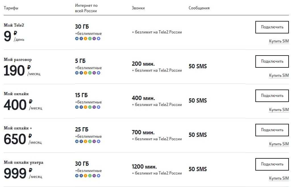This screenshot has width=294, height=187.
Task: Click Купить SIM for the Мой онлайн ультра tariff
Action: point(279,178)
